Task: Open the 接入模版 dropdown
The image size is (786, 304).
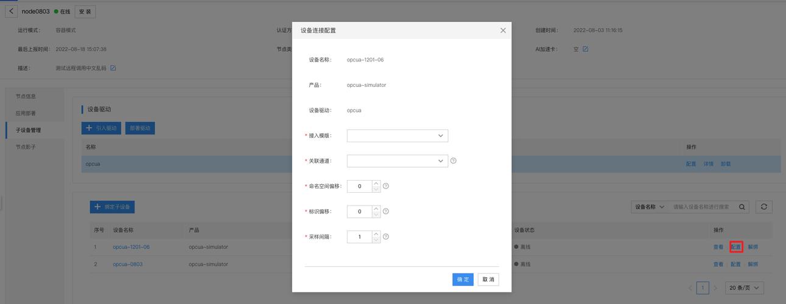Action: point(397,136)
